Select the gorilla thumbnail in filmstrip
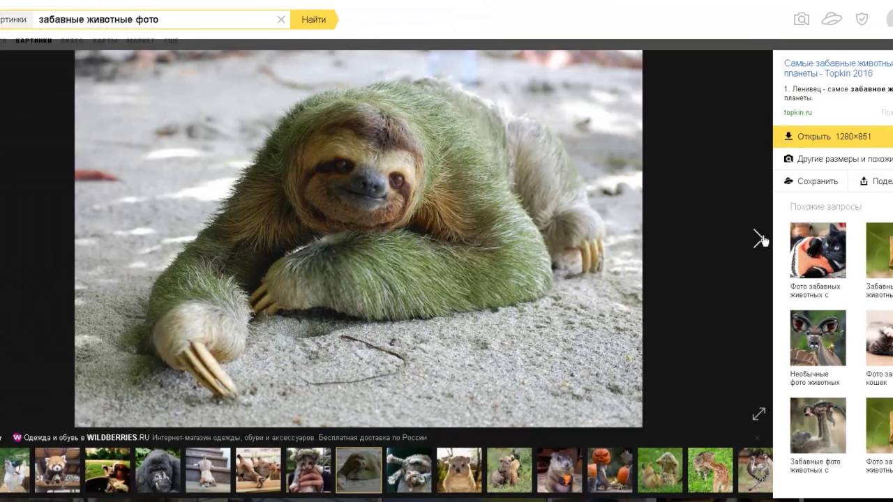 [x=158, y=471]
